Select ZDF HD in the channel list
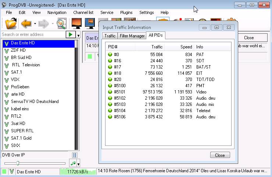The height and width of the screenshot is (177, 272). pos(18,50)
